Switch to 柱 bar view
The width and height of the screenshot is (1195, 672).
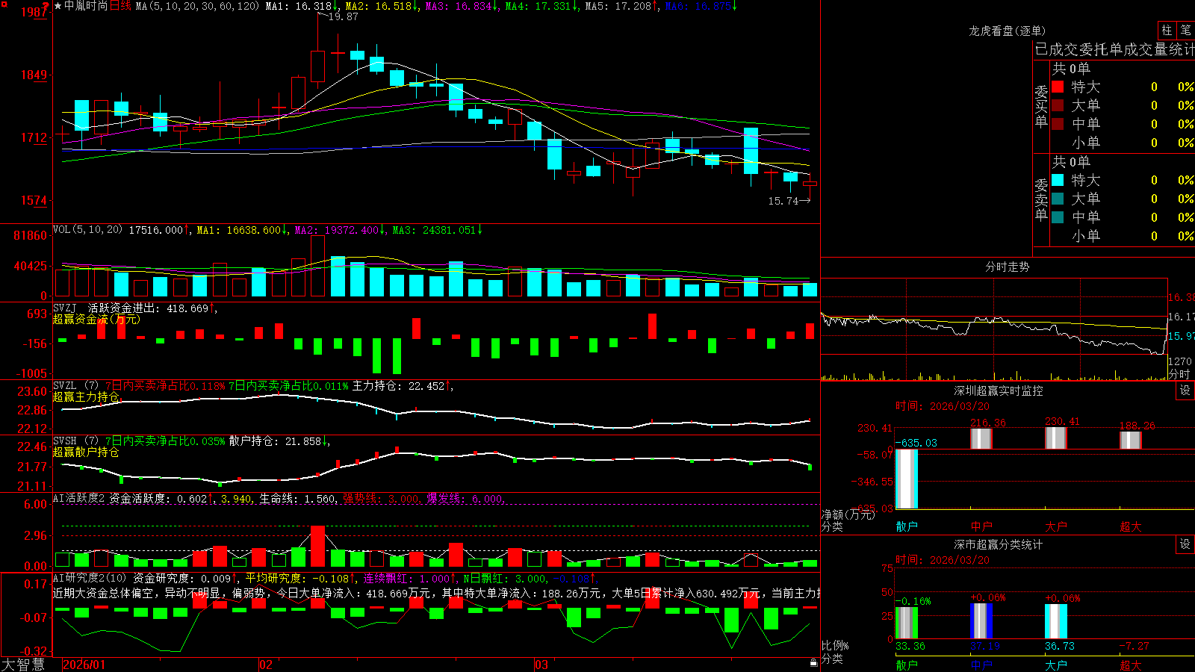tap(1167, 30)
